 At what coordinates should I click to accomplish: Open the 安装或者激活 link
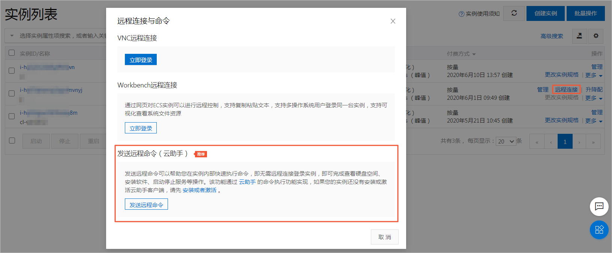pyautogui.click(x=199, y=190)
